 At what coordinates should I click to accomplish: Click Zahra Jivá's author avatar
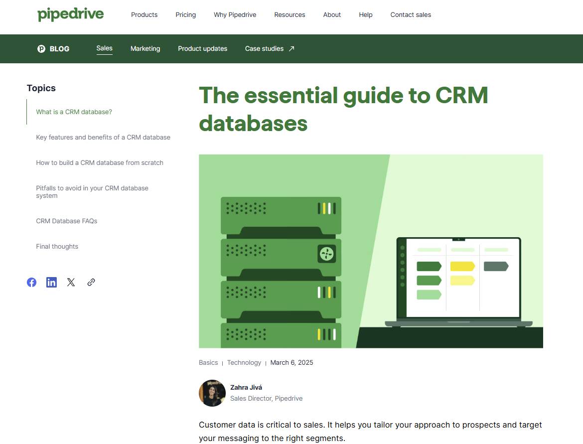coord(212,393)
